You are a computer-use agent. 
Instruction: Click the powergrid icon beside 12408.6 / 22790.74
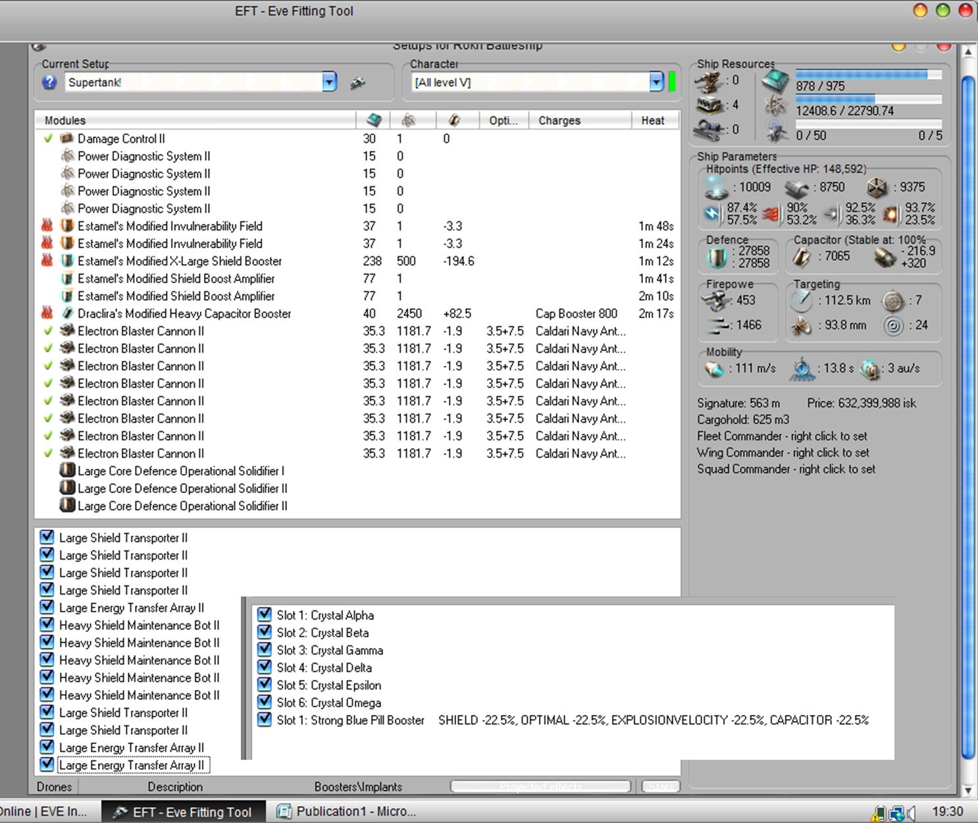click(775, 105)
